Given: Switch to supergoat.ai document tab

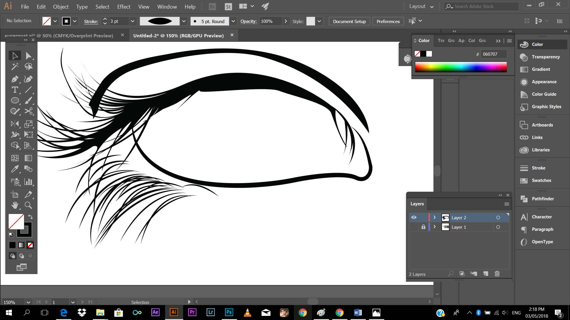Looking at the screenshot, I should (59, 36).
